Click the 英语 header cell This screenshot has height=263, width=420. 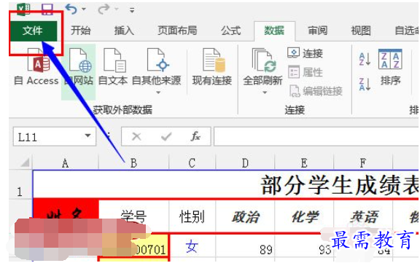coord(363,216)
